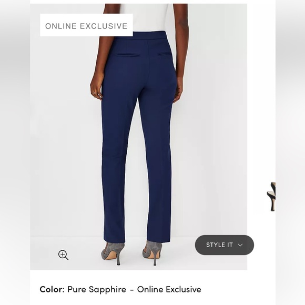Click the bold Color label

click(x=52, y=289)
